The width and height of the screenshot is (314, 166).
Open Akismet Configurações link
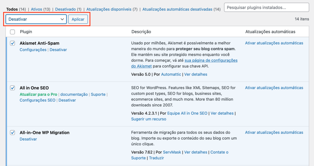click(x=33, y=50)
